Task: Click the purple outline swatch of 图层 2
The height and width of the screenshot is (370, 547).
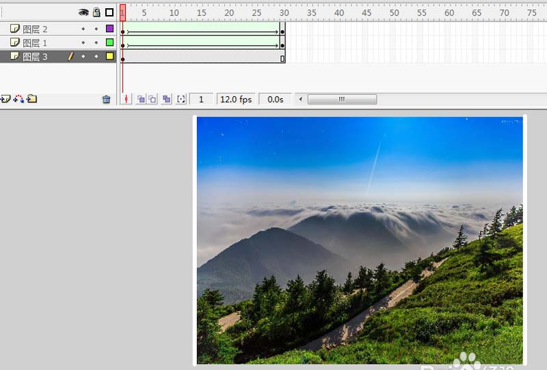Action: (x=109, y=29)
